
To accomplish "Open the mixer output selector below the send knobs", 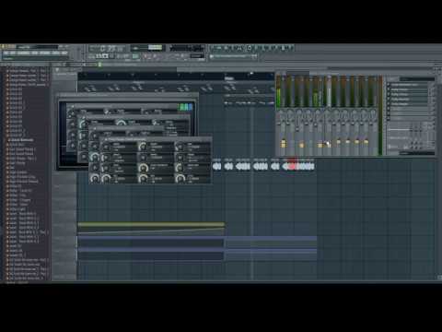I will [x=416, y=152].
